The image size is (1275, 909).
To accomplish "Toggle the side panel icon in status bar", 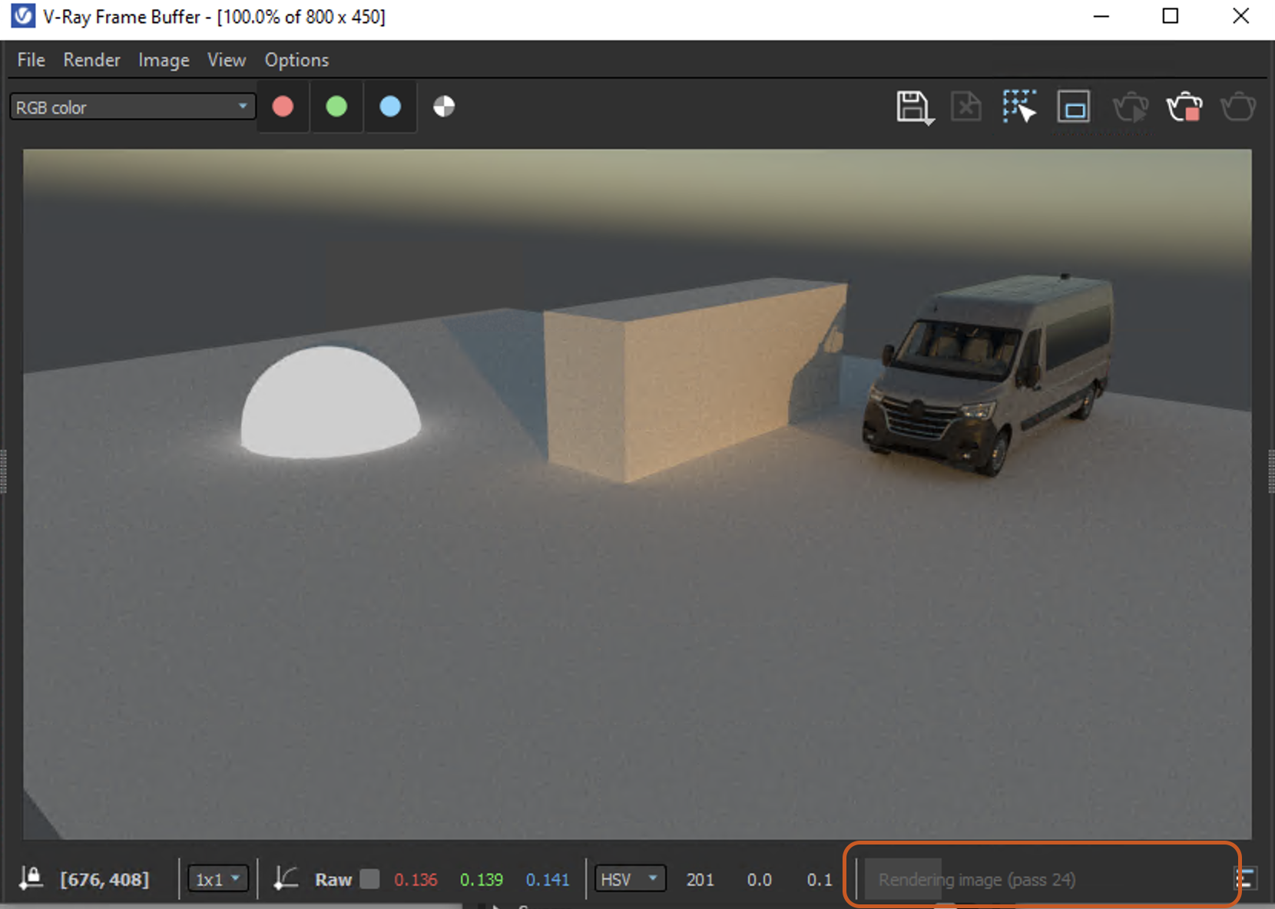I will click(1246, 878).
